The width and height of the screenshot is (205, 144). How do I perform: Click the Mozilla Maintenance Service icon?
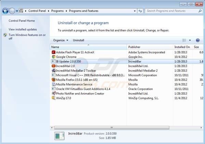(54, 84)
